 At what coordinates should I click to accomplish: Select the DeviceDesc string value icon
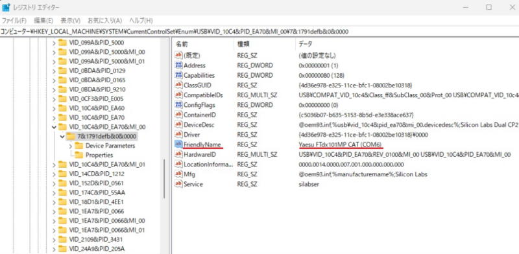tap(179, 124)
